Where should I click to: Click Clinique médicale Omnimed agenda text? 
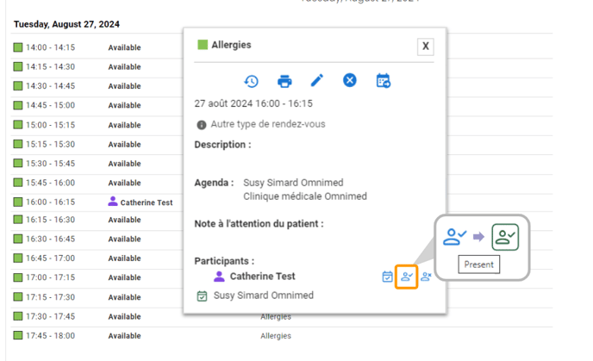tap(305, 196)
